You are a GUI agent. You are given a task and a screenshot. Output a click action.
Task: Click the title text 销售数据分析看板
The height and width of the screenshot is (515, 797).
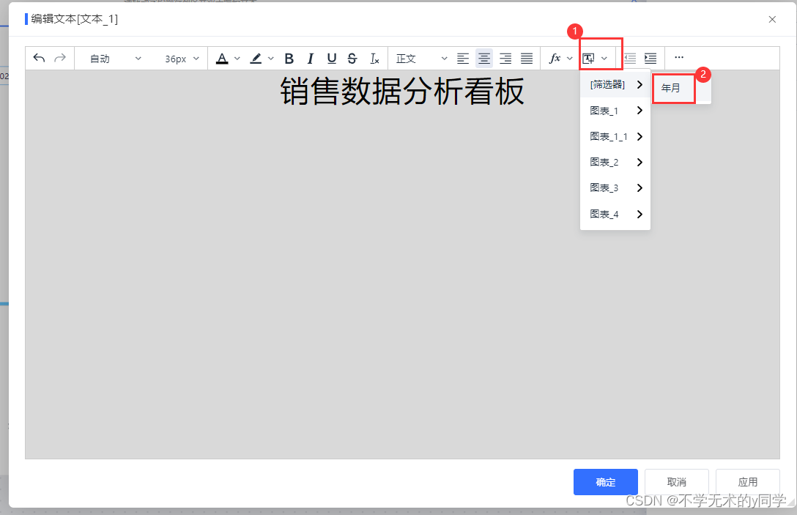pyautogui.click(x=400, y=91)
